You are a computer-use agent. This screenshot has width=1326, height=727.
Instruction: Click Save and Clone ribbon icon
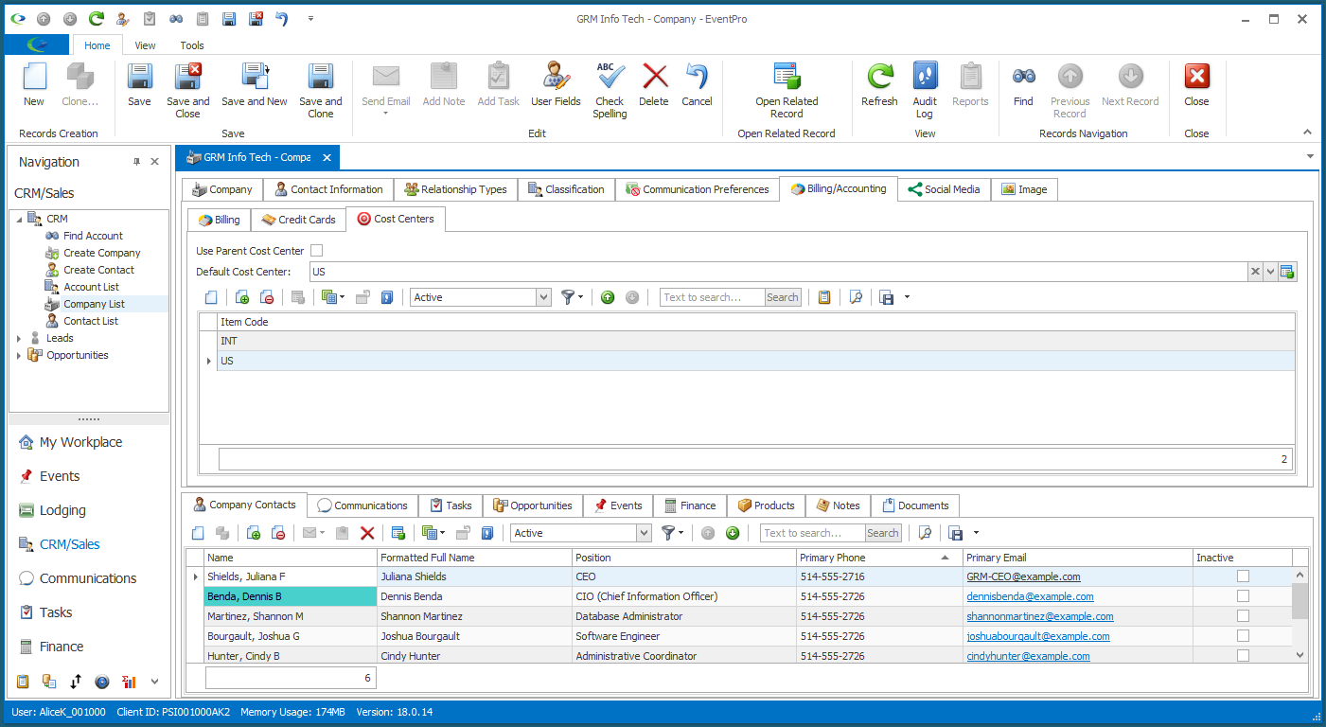coord(321,77)
